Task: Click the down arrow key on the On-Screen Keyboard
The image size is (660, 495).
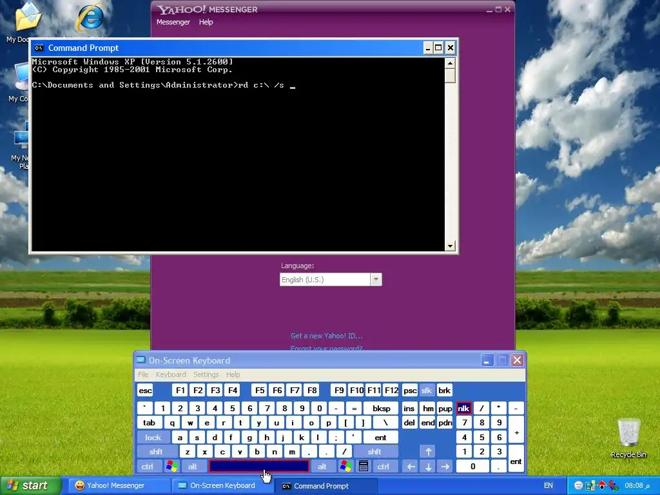Action: click(x=428, y=467)
